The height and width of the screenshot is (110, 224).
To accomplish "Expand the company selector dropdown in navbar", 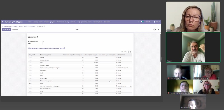I will [148, 22].
